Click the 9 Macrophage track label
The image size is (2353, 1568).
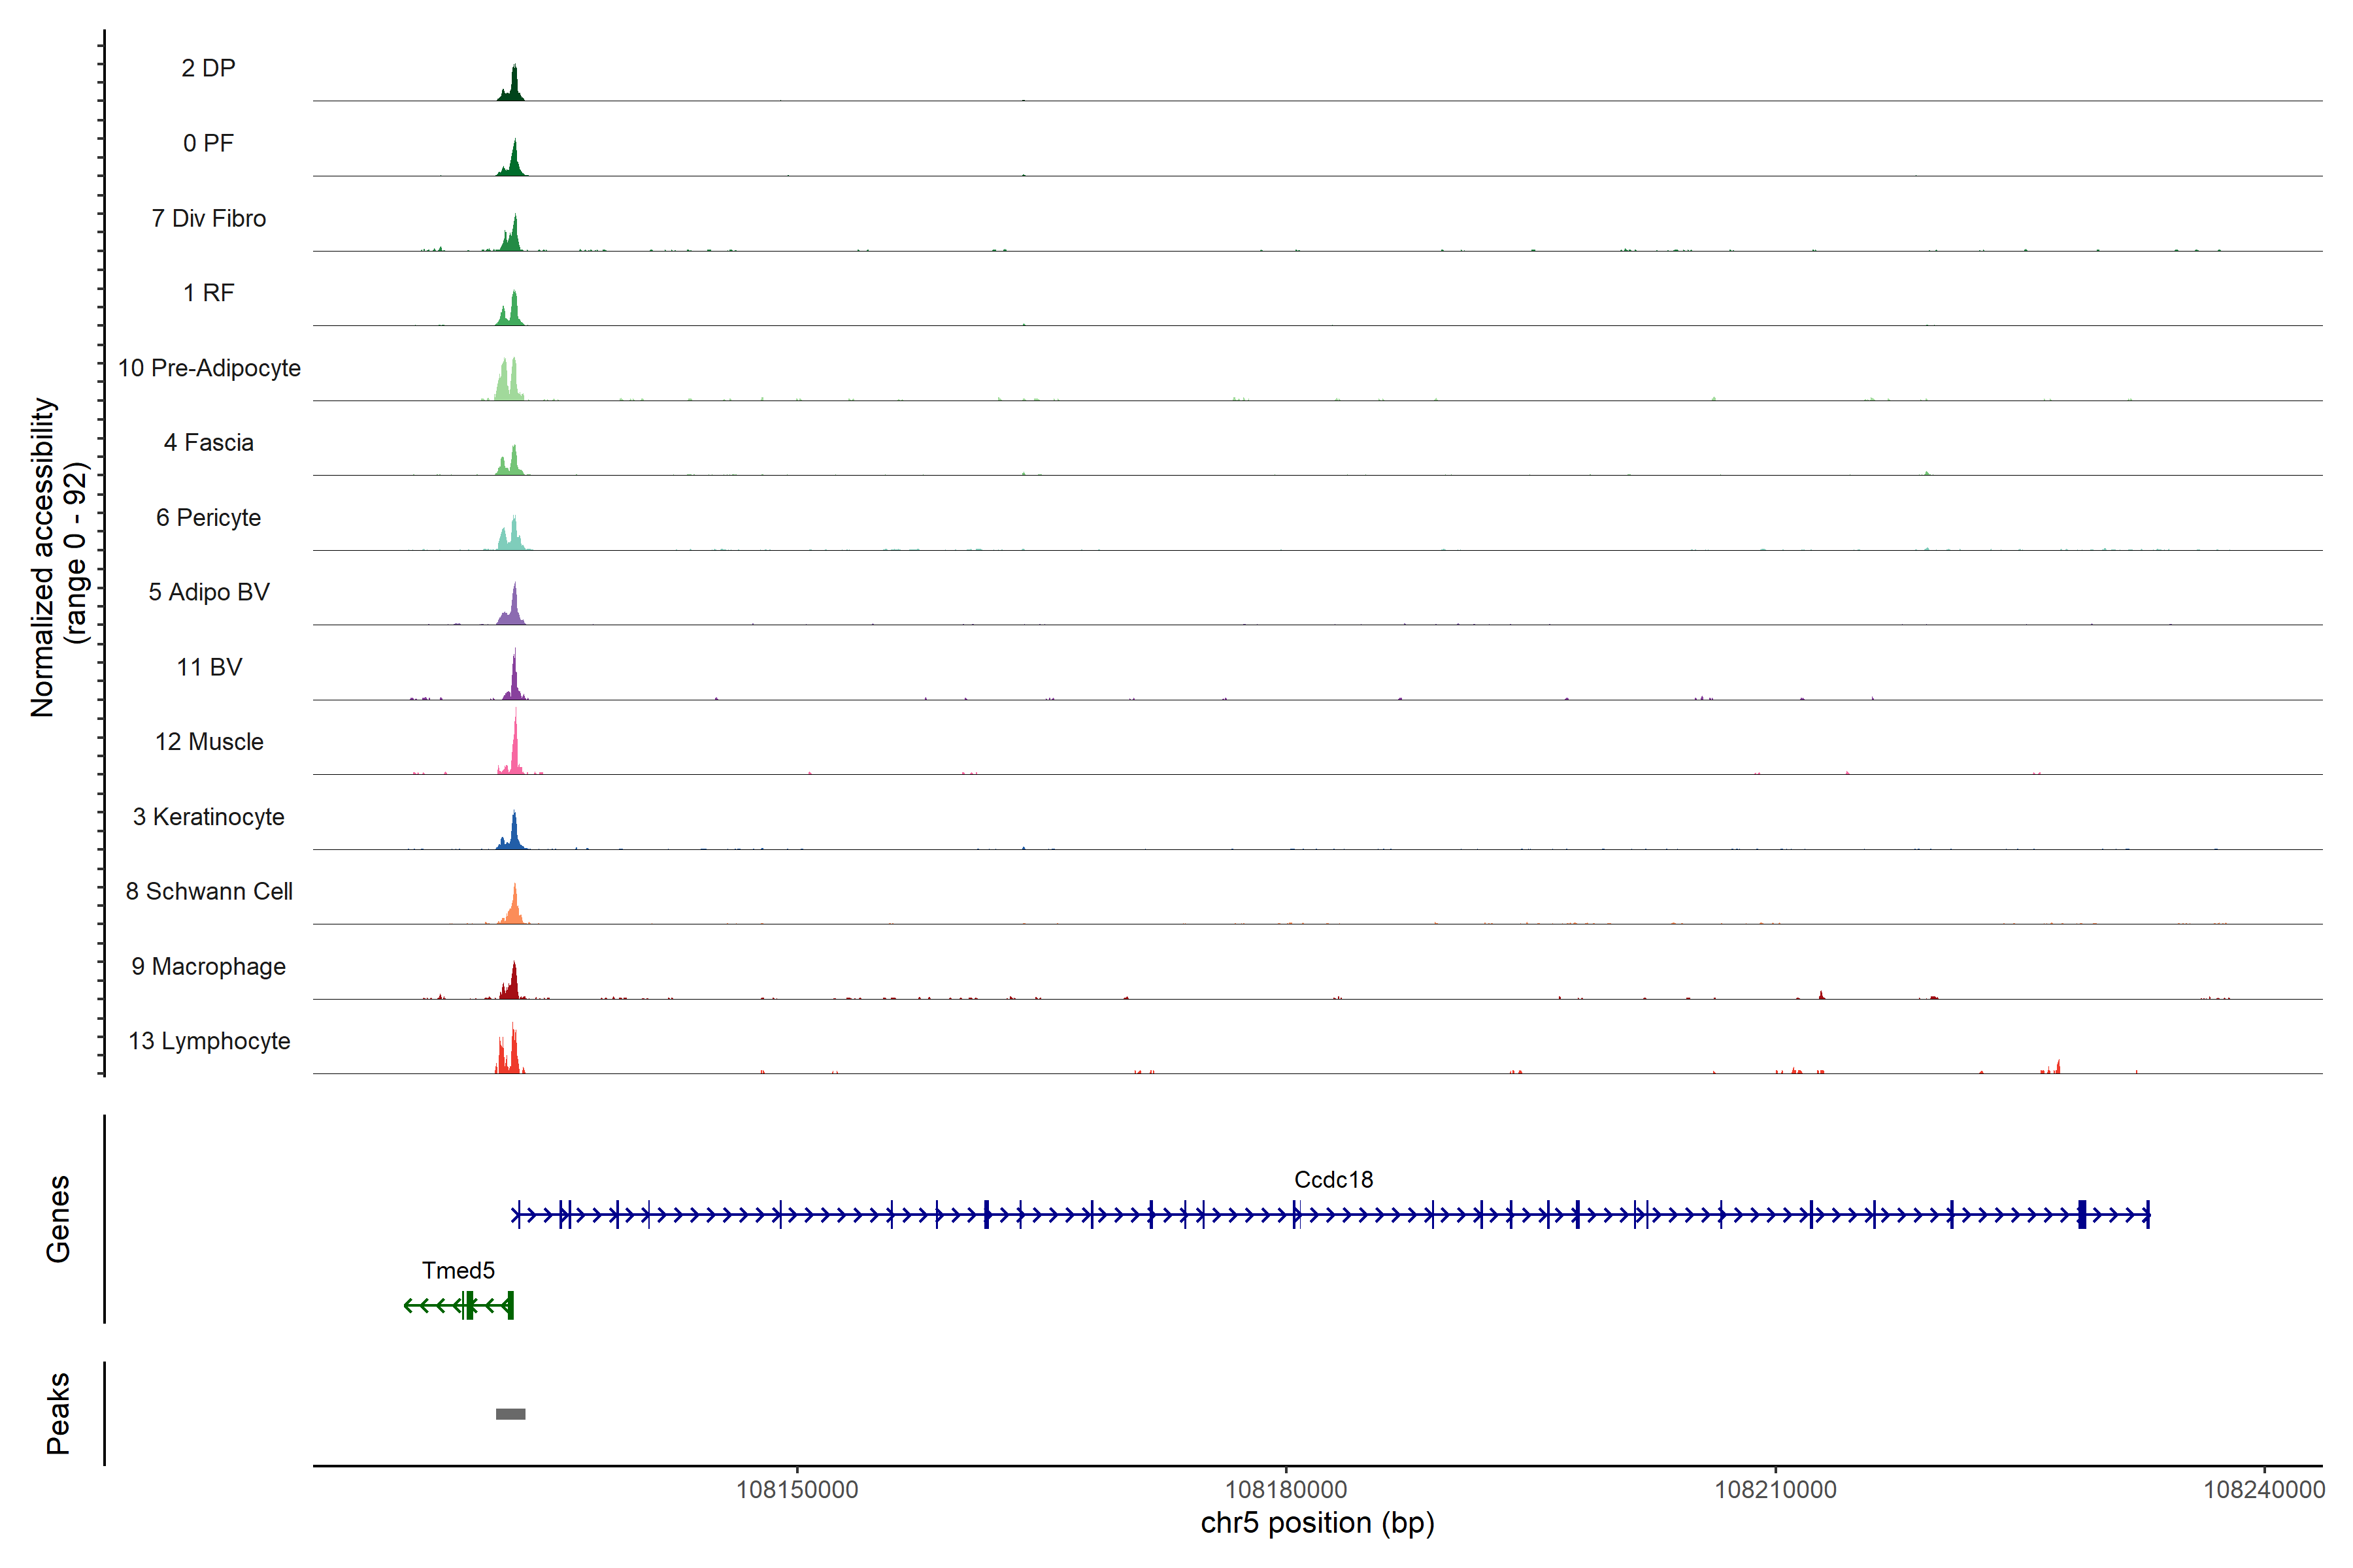coord(208,966)
